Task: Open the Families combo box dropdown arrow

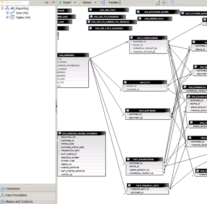Action: [x=157, y=2]
